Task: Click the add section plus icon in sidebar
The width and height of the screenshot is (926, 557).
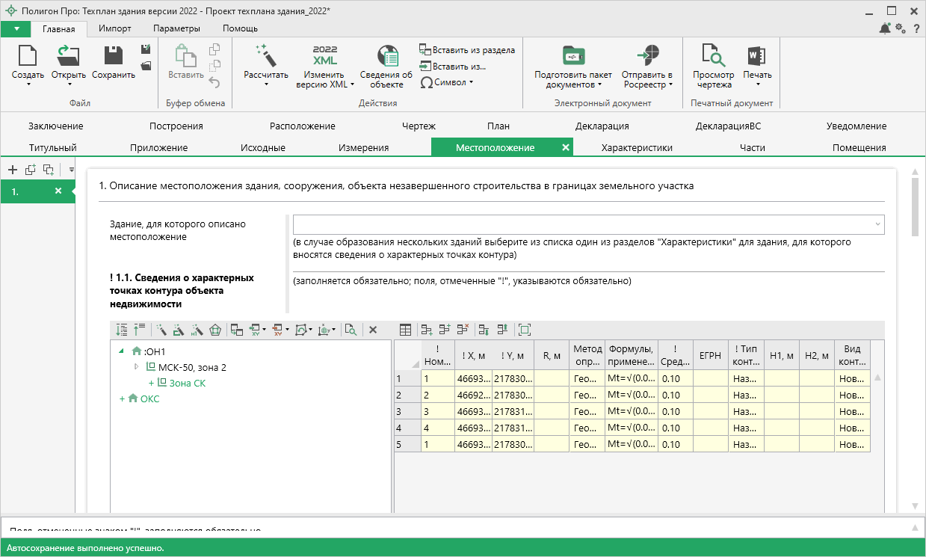Action: (x=13, y=170)
